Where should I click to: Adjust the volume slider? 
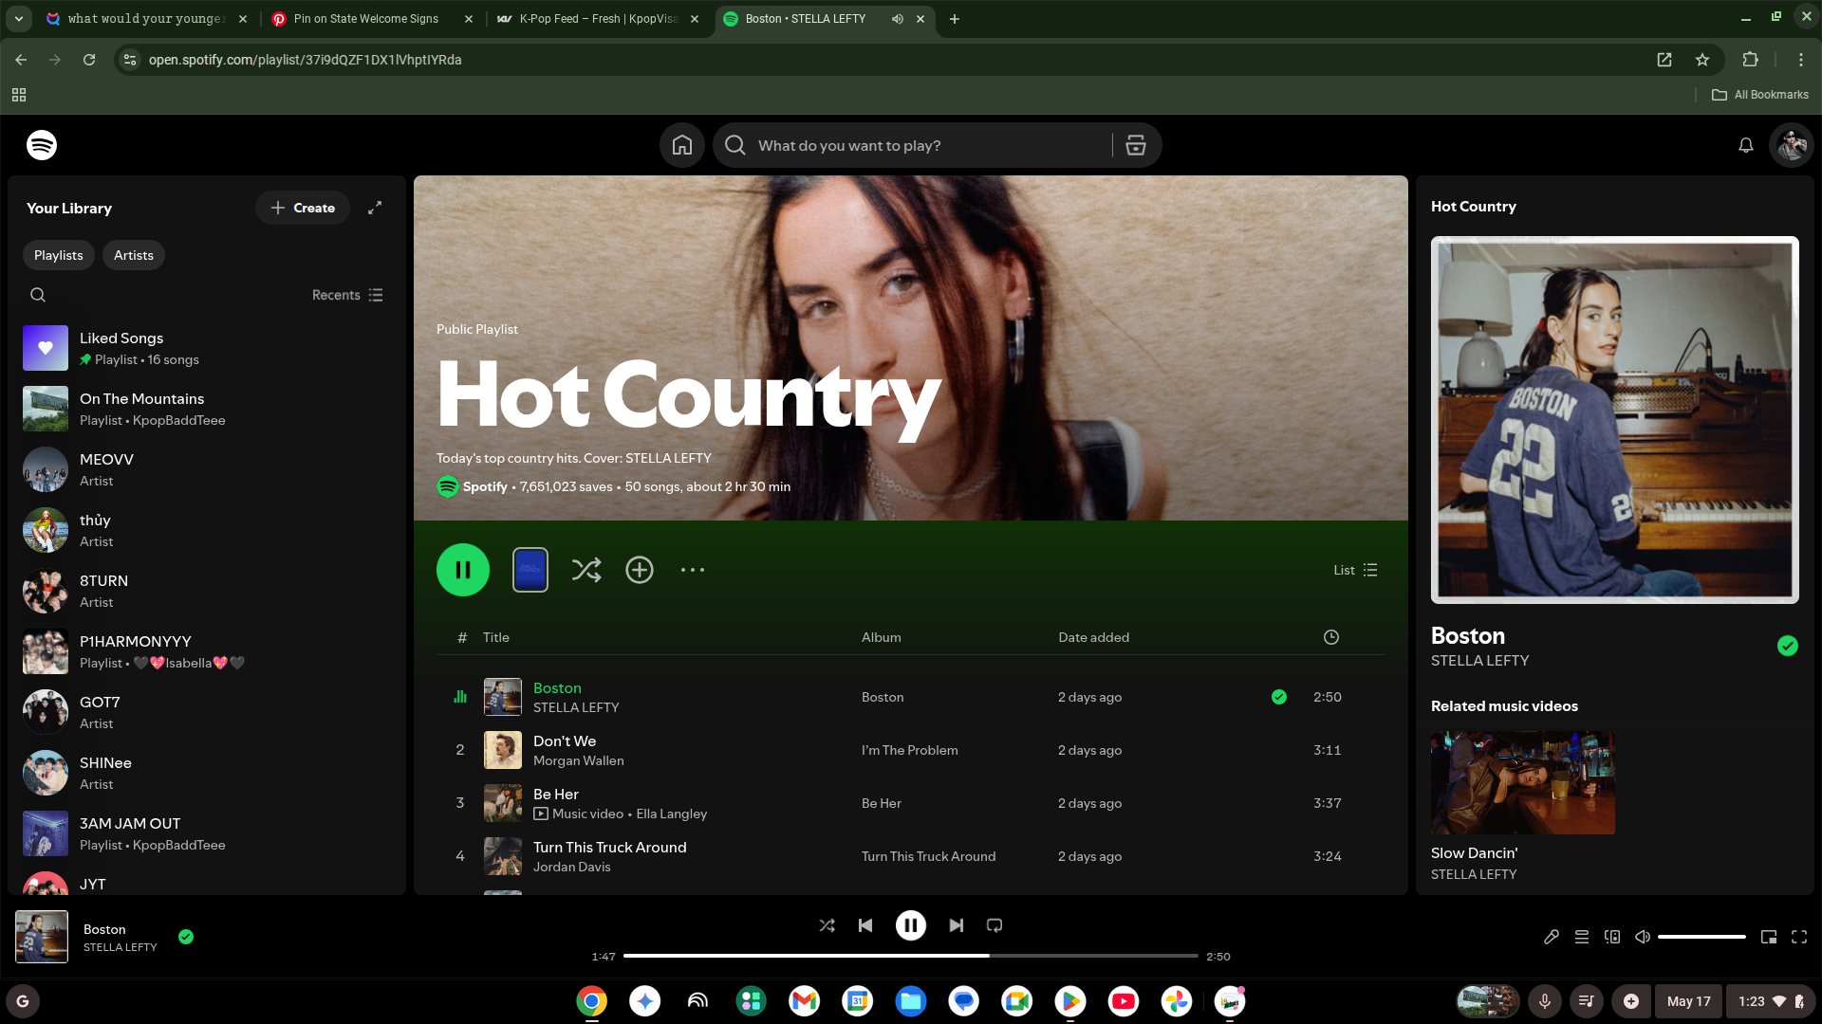pyautogui.click(x=1701, y=937)
